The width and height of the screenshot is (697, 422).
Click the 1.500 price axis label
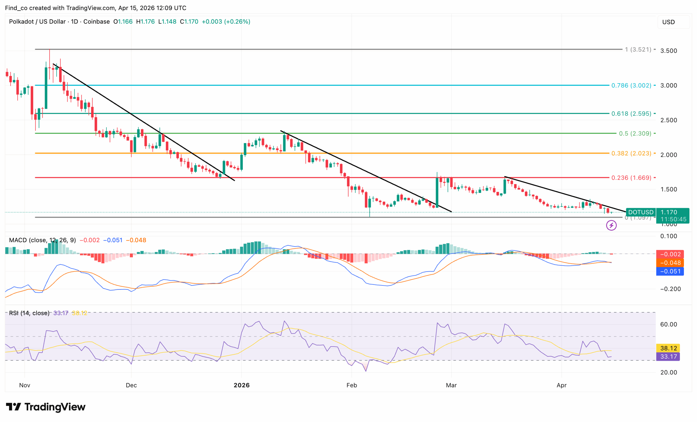pyautogui.click(x=669, y=189)
